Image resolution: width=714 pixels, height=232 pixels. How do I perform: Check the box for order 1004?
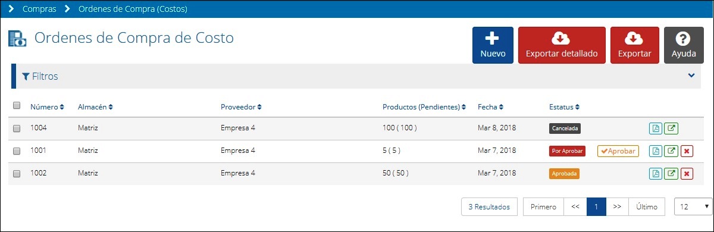tap(17, 128)
